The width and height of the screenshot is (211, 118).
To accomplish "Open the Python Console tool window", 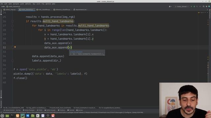I will tap(50, 110).
